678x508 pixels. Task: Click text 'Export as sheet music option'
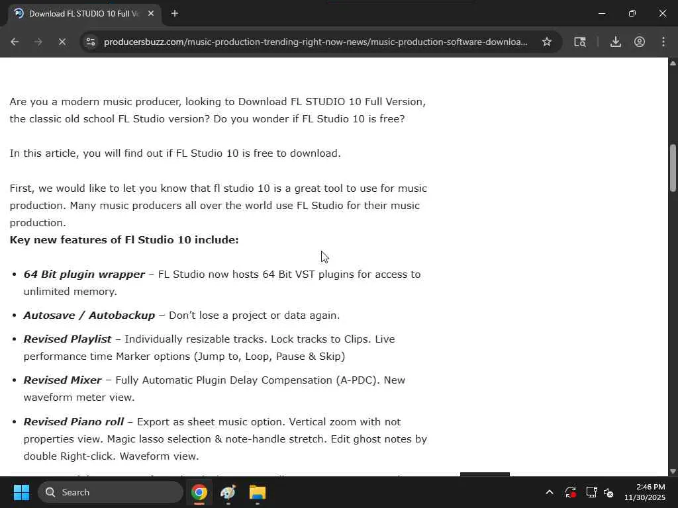click(211, 421)
